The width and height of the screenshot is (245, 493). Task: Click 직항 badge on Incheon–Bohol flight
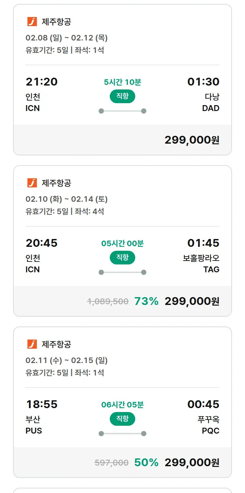pos(122,258)
